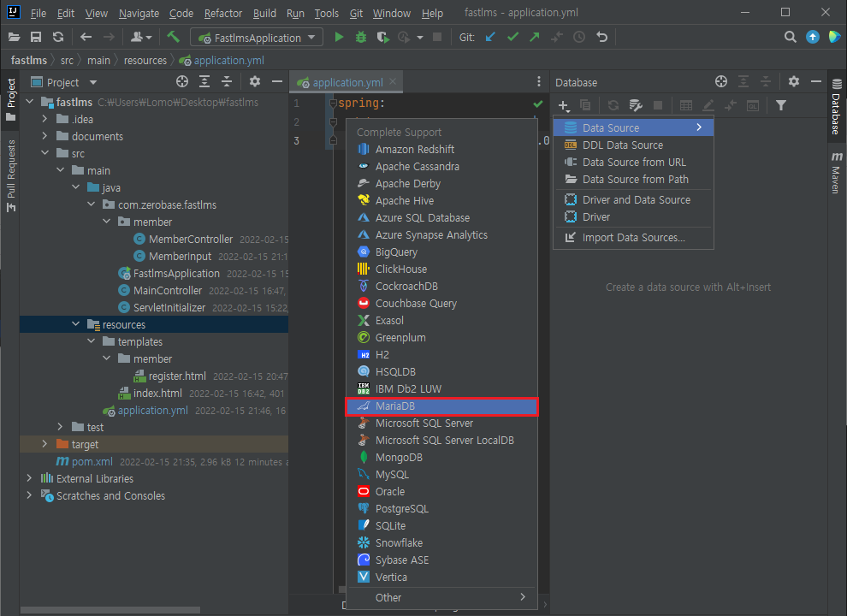Select MySQL from database list
847x616 pixels.
click(441, 475)
